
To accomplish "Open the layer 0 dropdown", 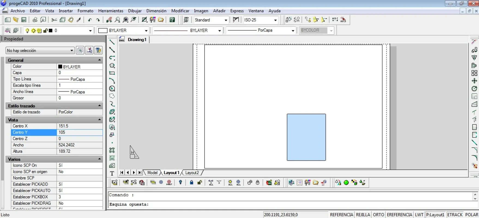I will [x=90, y=31].
